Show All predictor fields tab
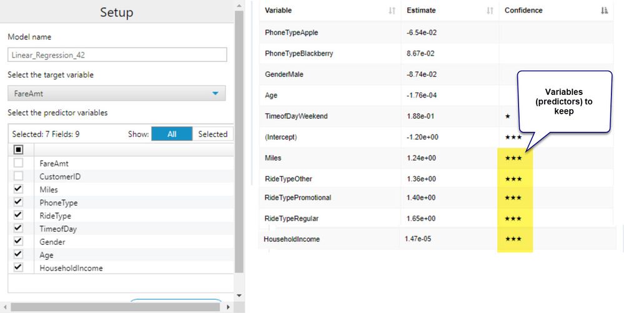The image size is (624, 313). click(172, 134)
